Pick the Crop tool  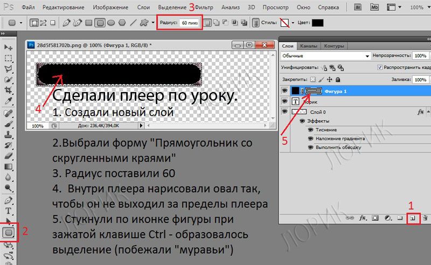9,89
